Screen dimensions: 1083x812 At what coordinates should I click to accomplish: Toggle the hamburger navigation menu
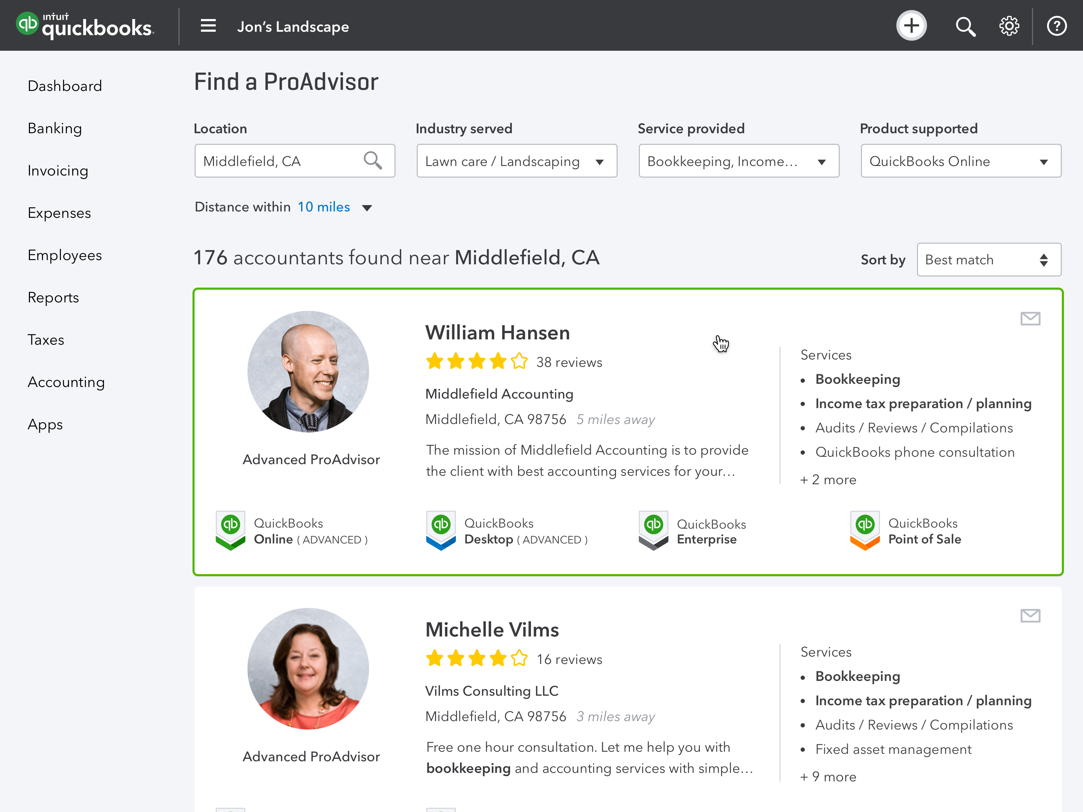[208, 26]
